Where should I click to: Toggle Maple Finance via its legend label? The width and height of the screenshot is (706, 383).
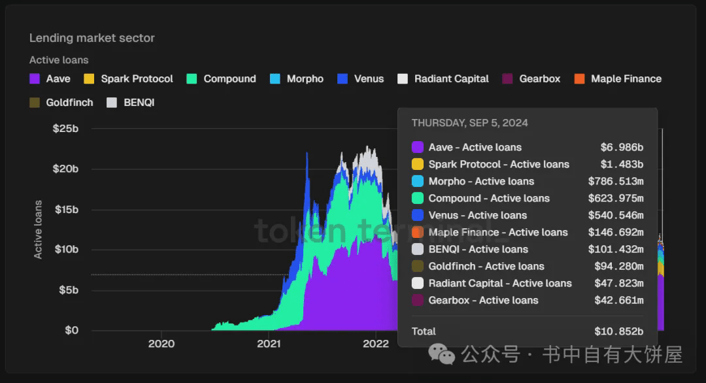pyautogui.click(x=626, y=79)
